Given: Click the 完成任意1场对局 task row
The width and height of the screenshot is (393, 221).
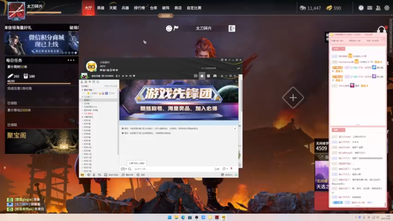Looking at the screenshot, I should (x=42, y=96).
